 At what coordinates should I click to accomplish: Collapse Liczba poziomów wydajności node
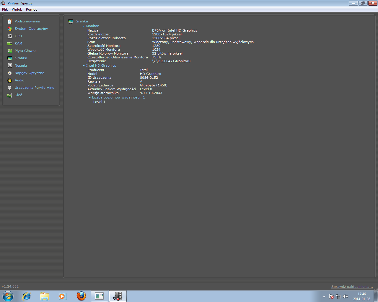(89, 98)
